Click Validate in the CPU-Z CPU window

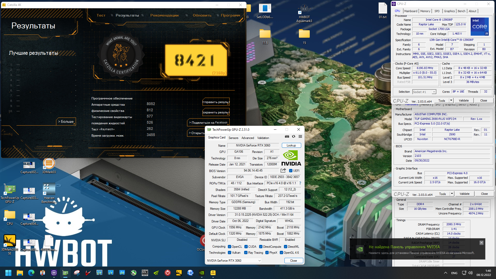(463, 100)
